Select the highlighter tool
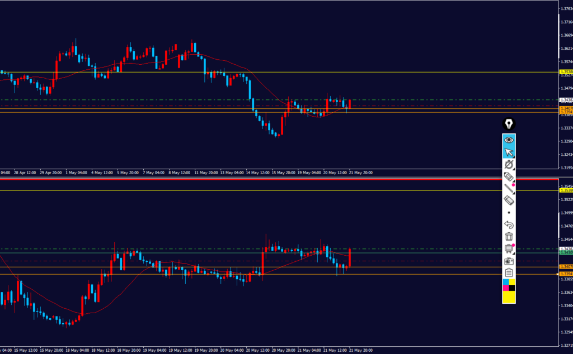The height and width of the screenshot is (354, 573). (509, 176)
